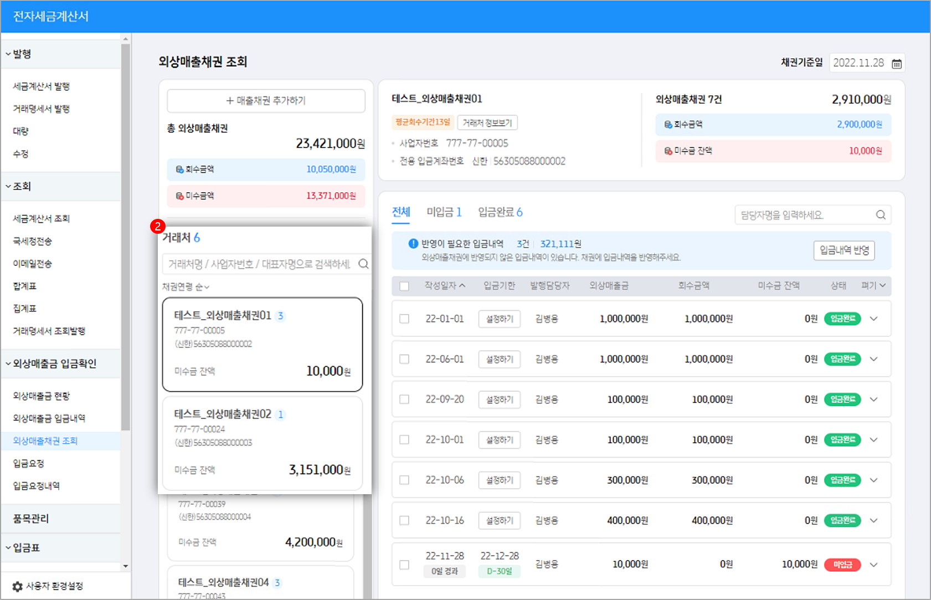The width and height of the screenshot is (931, 600).
Task: Expand the 22-10-01 row details chevron
Action: [x=874, y=440]
